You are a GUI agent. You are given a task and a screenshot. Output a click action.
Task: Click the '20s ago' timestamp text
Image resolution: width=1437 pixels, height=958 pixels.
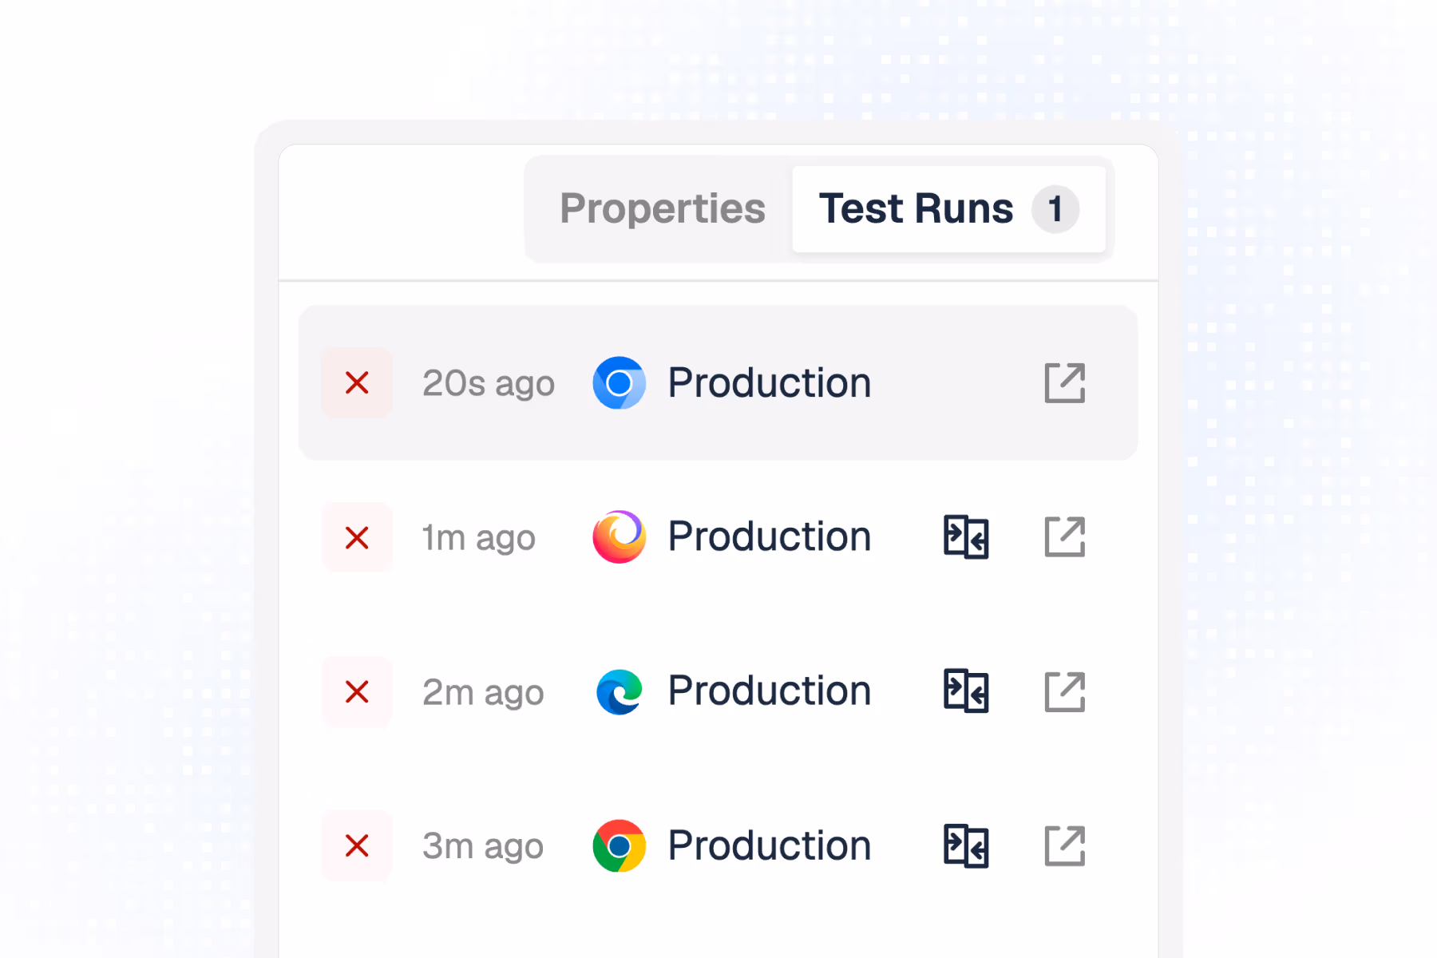(489, 384)
